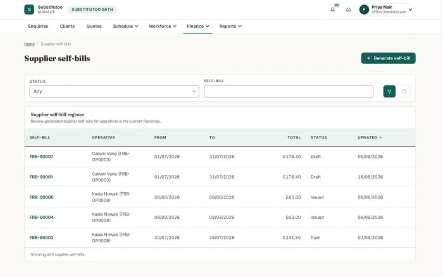
Task: Click the Total column header
Action: click(294, 137)
